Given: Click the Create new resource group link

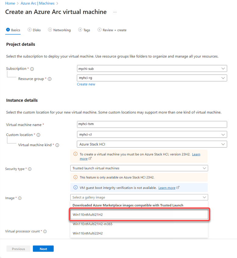Looking at the screenshot, I should pos(86,84).
